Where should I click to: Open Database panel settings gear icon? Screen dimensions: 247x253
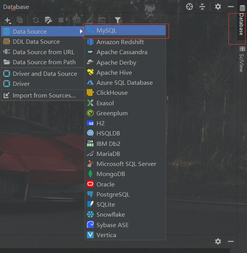pos(218,7)
